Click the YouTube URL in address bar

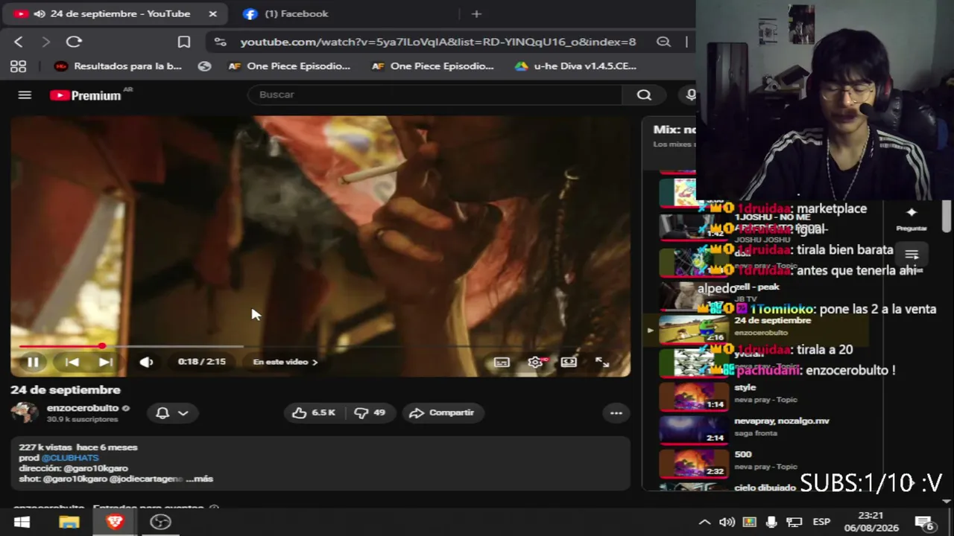pos(438,42)
